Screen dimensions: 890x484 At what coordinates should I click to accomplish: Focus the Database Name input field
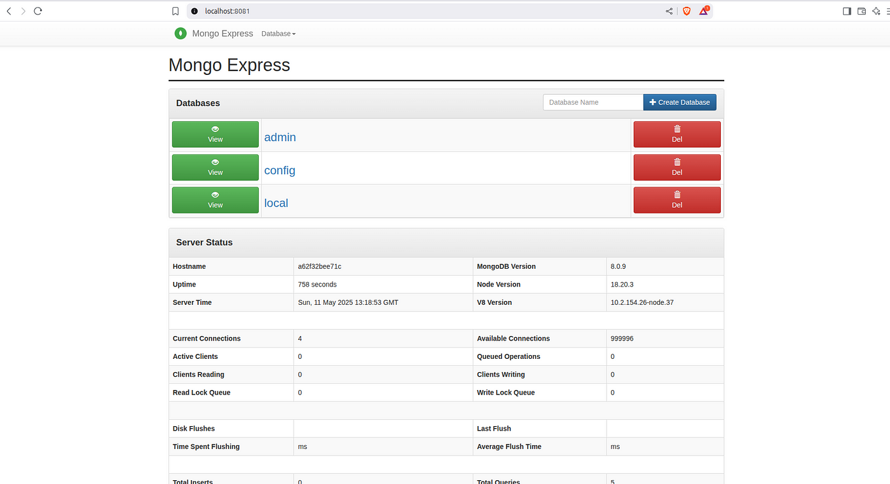tap(593, 102)
